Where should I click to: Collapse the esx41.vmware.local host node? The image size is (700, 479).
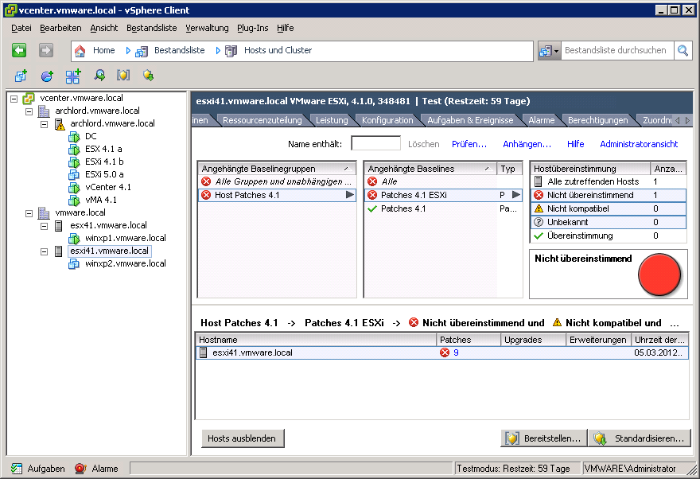[45, 225]
